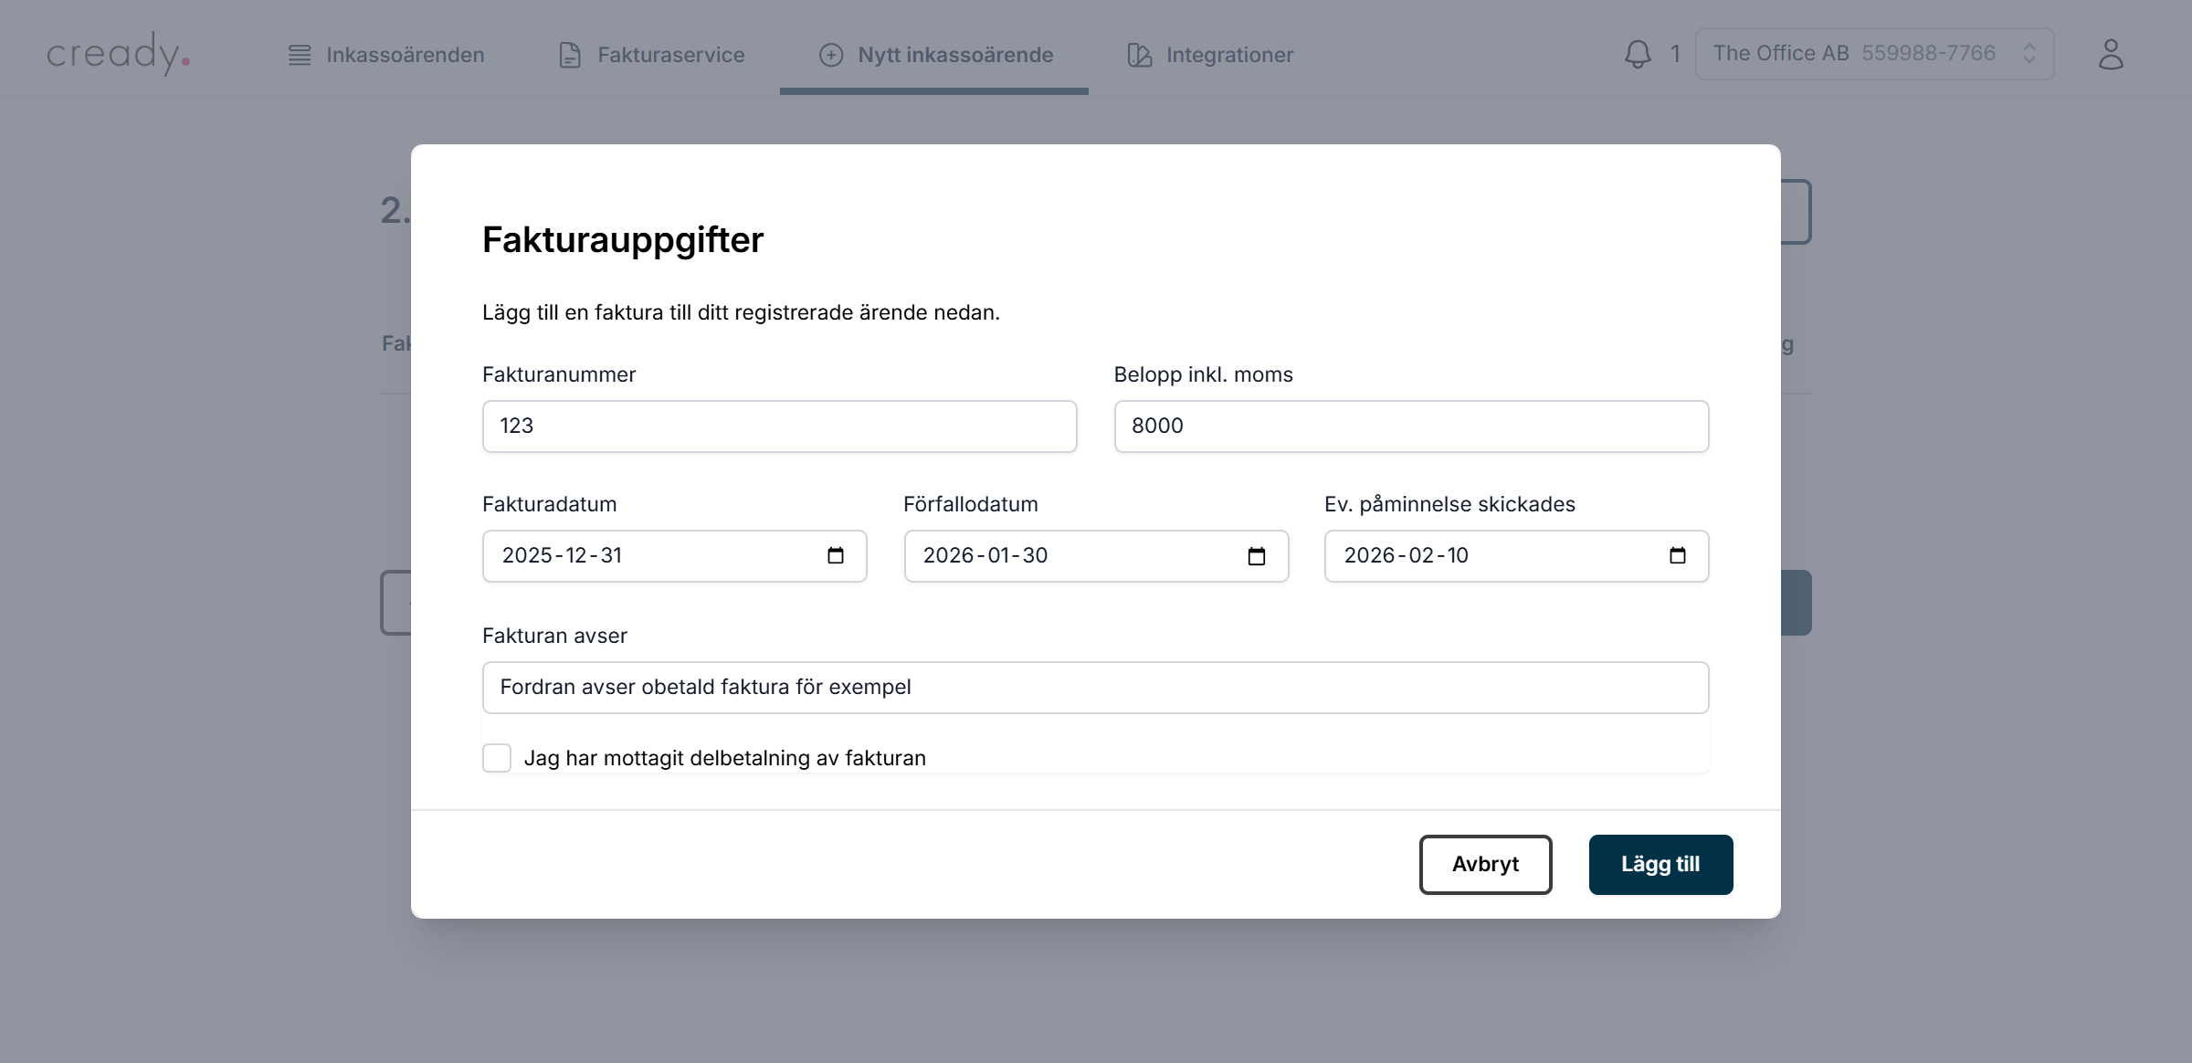Image resolution: width=2192 pixels, height=1063 pixels.
Task: Click the Belopp inkl. moms field
Action: 1410,426
